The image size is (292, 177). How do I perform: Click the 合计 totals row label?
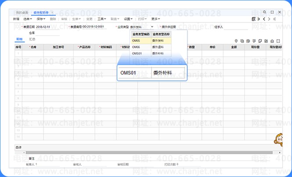point(18,148)
